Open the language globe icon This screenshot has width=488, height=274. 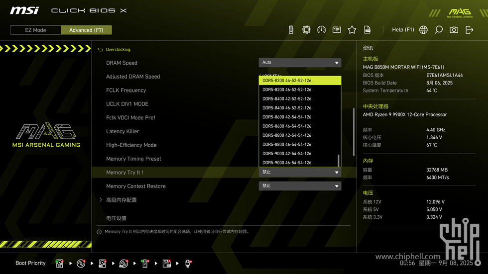click(423, 30)
